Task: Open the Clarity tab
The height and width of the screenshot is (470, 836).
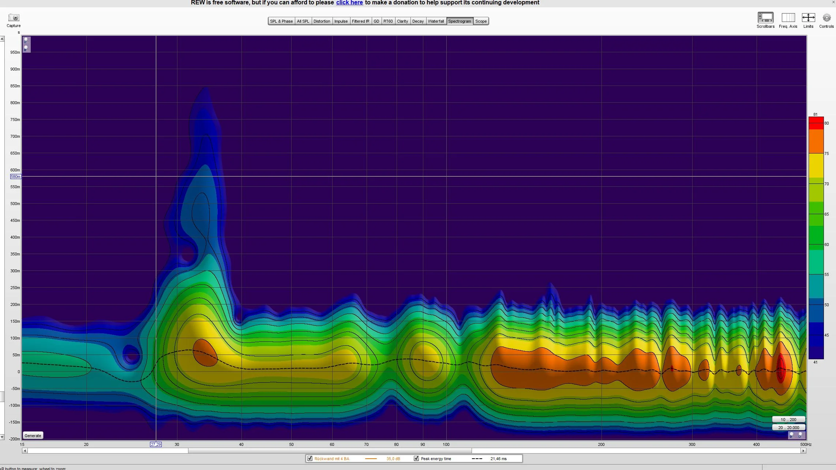Action: (x=402, y=21)
